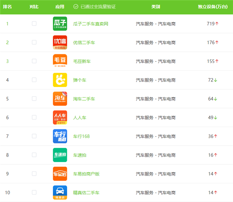Open the 车行168 link
The height and width of the screenshot is (202, 233).
point(81,136)
